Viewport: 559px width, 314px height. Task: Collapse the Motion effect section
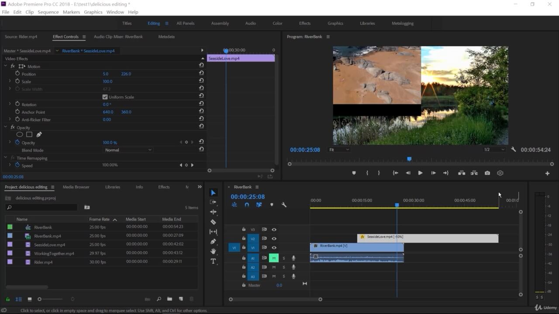[x=6, y=66]
